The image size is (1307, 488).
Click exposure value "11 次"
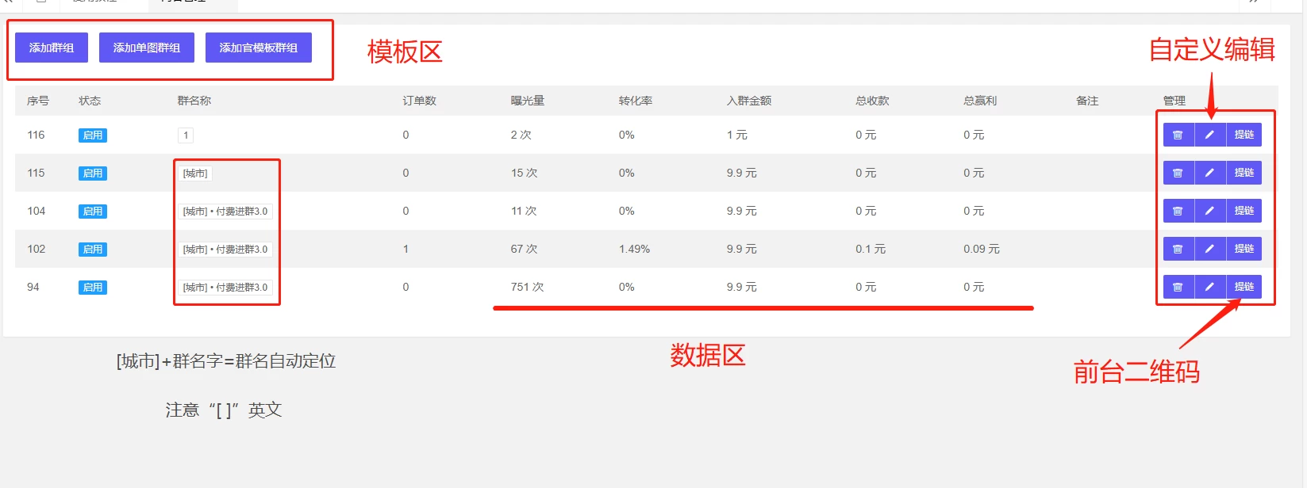click(x=524, y=211)
